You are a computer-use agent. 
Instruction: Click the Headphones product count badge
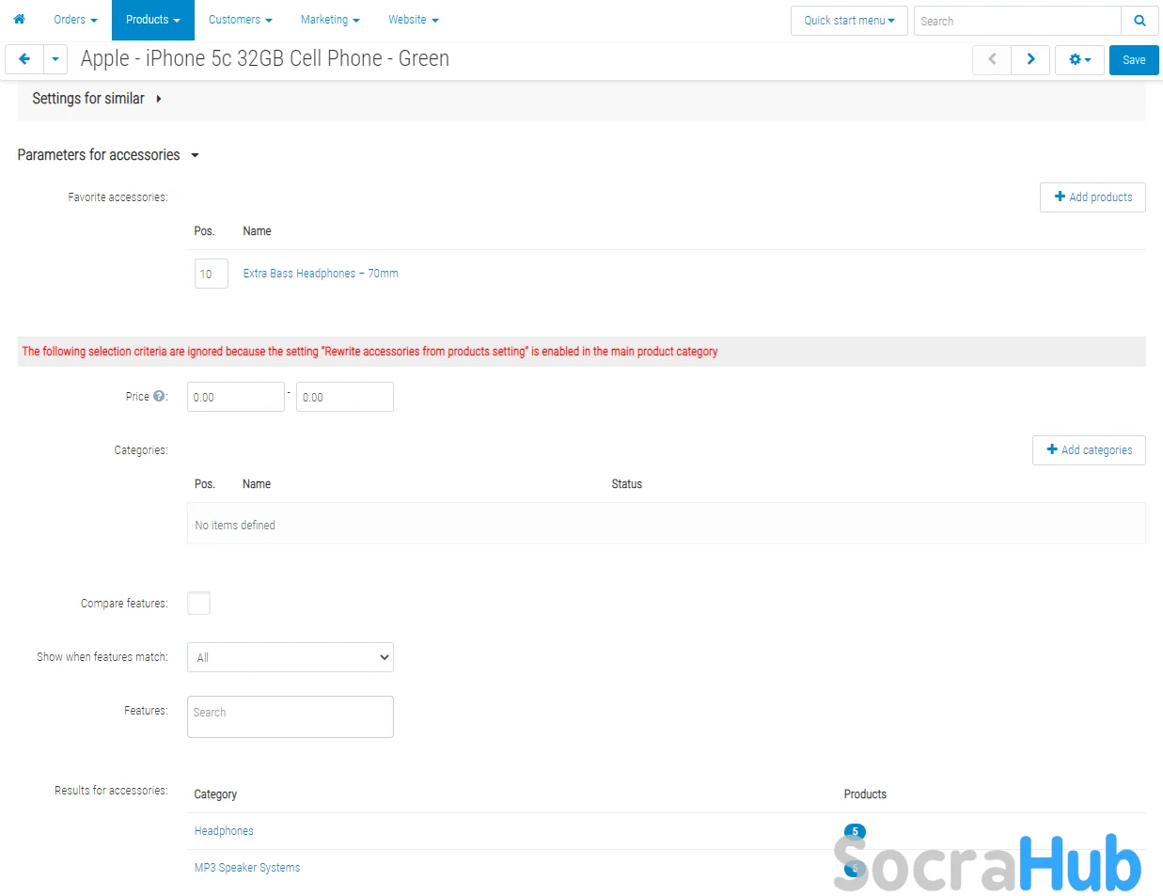pyautogui.click(x=855, y=831)
